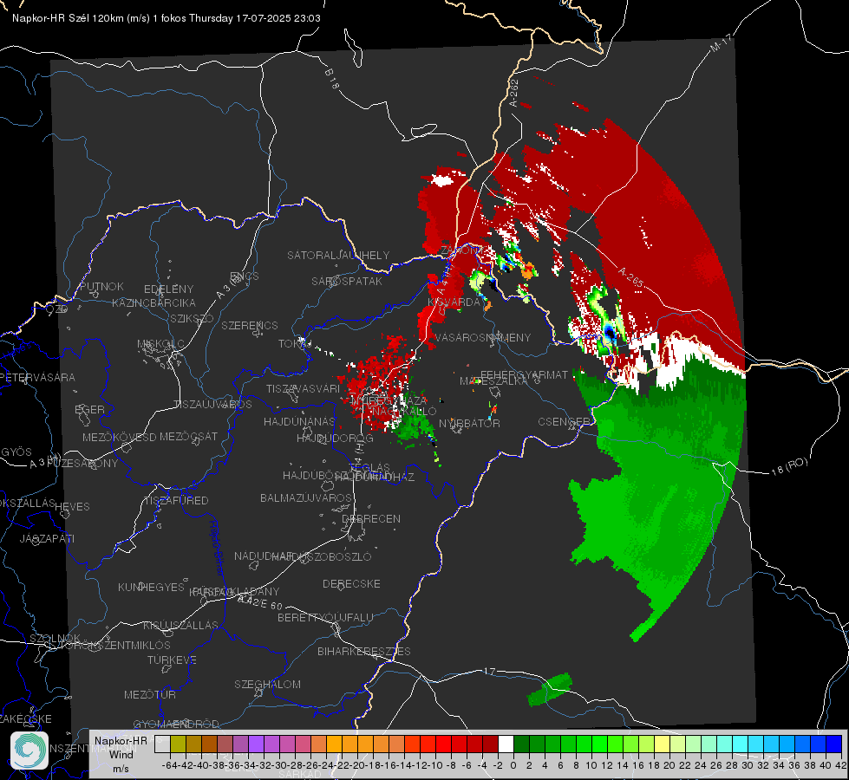Click the HAJDÚNÁNÁS label

[299, 421]
